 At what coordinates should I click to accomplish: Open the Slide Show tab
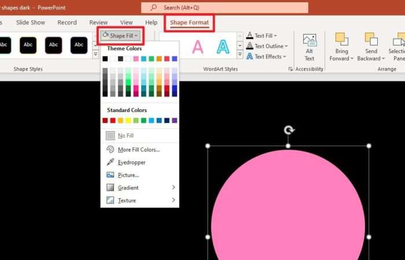(31, 23)
